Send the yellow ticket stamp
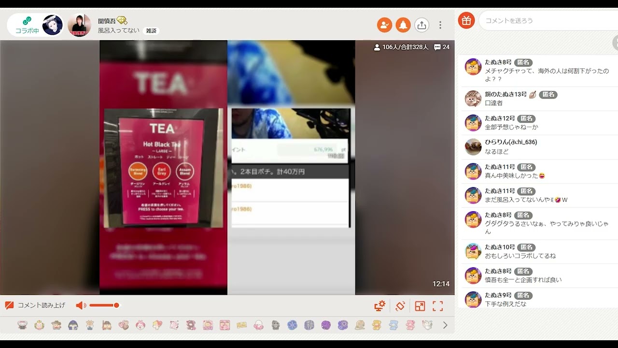 pos(241,325)
